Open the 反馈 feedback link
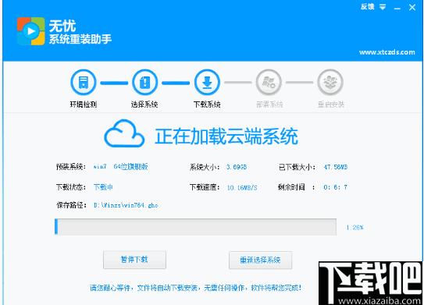This screenshot has height=305, width=424. tap(367, 6)
